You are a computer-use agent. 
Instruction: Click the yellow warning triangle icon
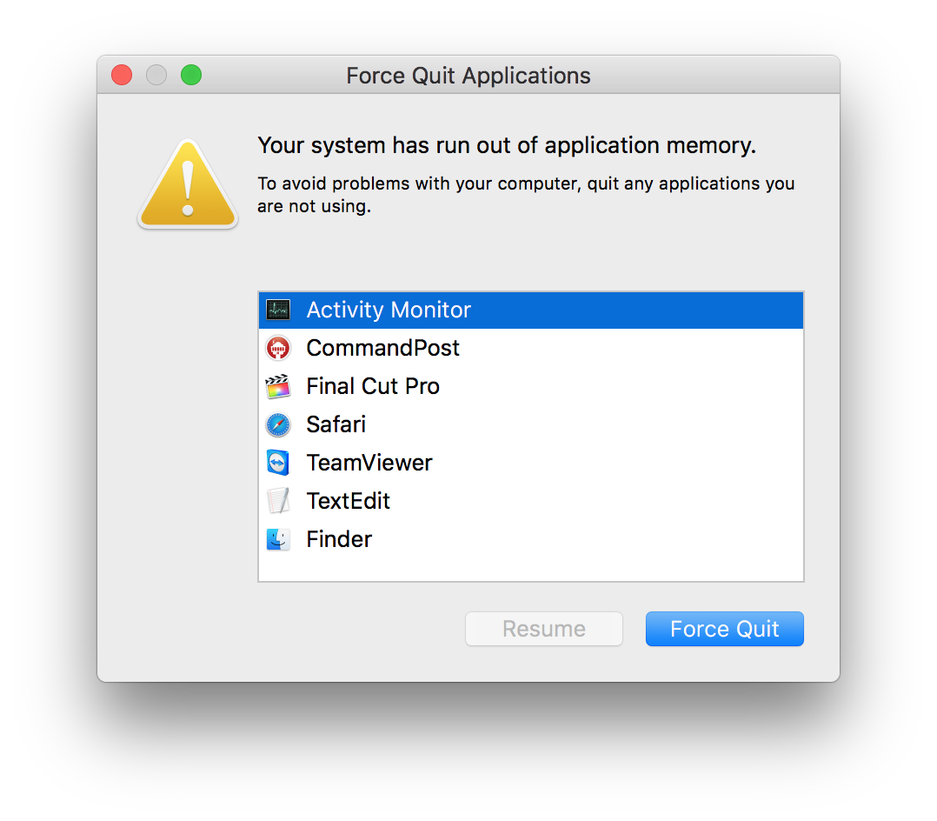pyautogui.click(x=188, y=184)
